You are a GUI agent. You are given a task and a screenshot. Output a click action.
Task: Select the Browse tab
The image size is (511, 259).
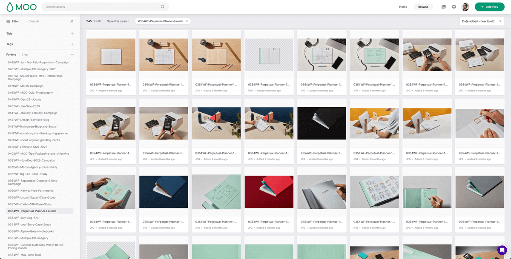point(423,7)
